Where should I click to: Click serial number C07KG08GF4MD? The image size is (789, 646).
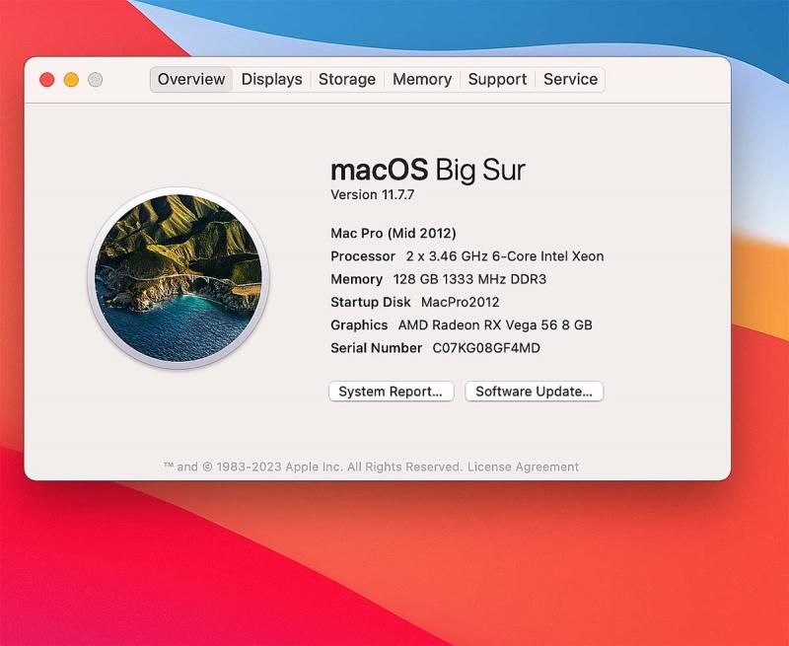pos(486,348)
